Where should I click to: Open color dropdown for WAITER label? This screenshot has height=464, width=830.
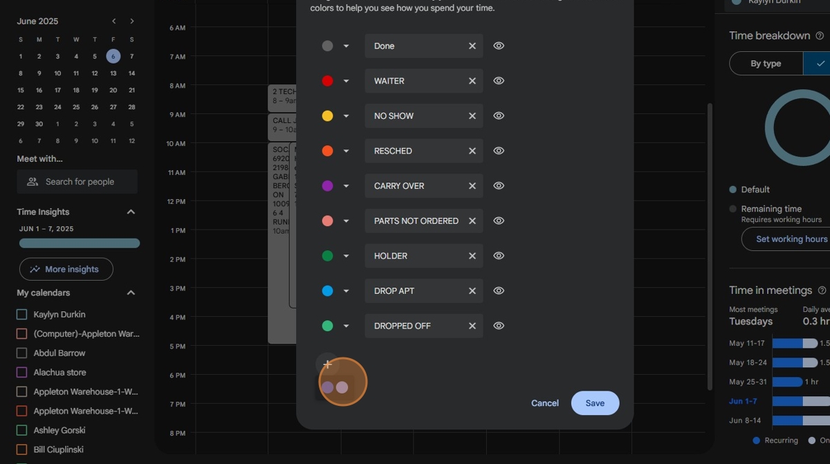(x=346, y=81)
